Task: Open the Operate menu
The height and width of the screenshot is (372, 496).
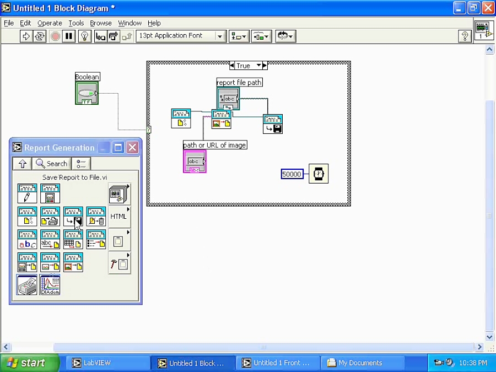Action: coord(50,23)
